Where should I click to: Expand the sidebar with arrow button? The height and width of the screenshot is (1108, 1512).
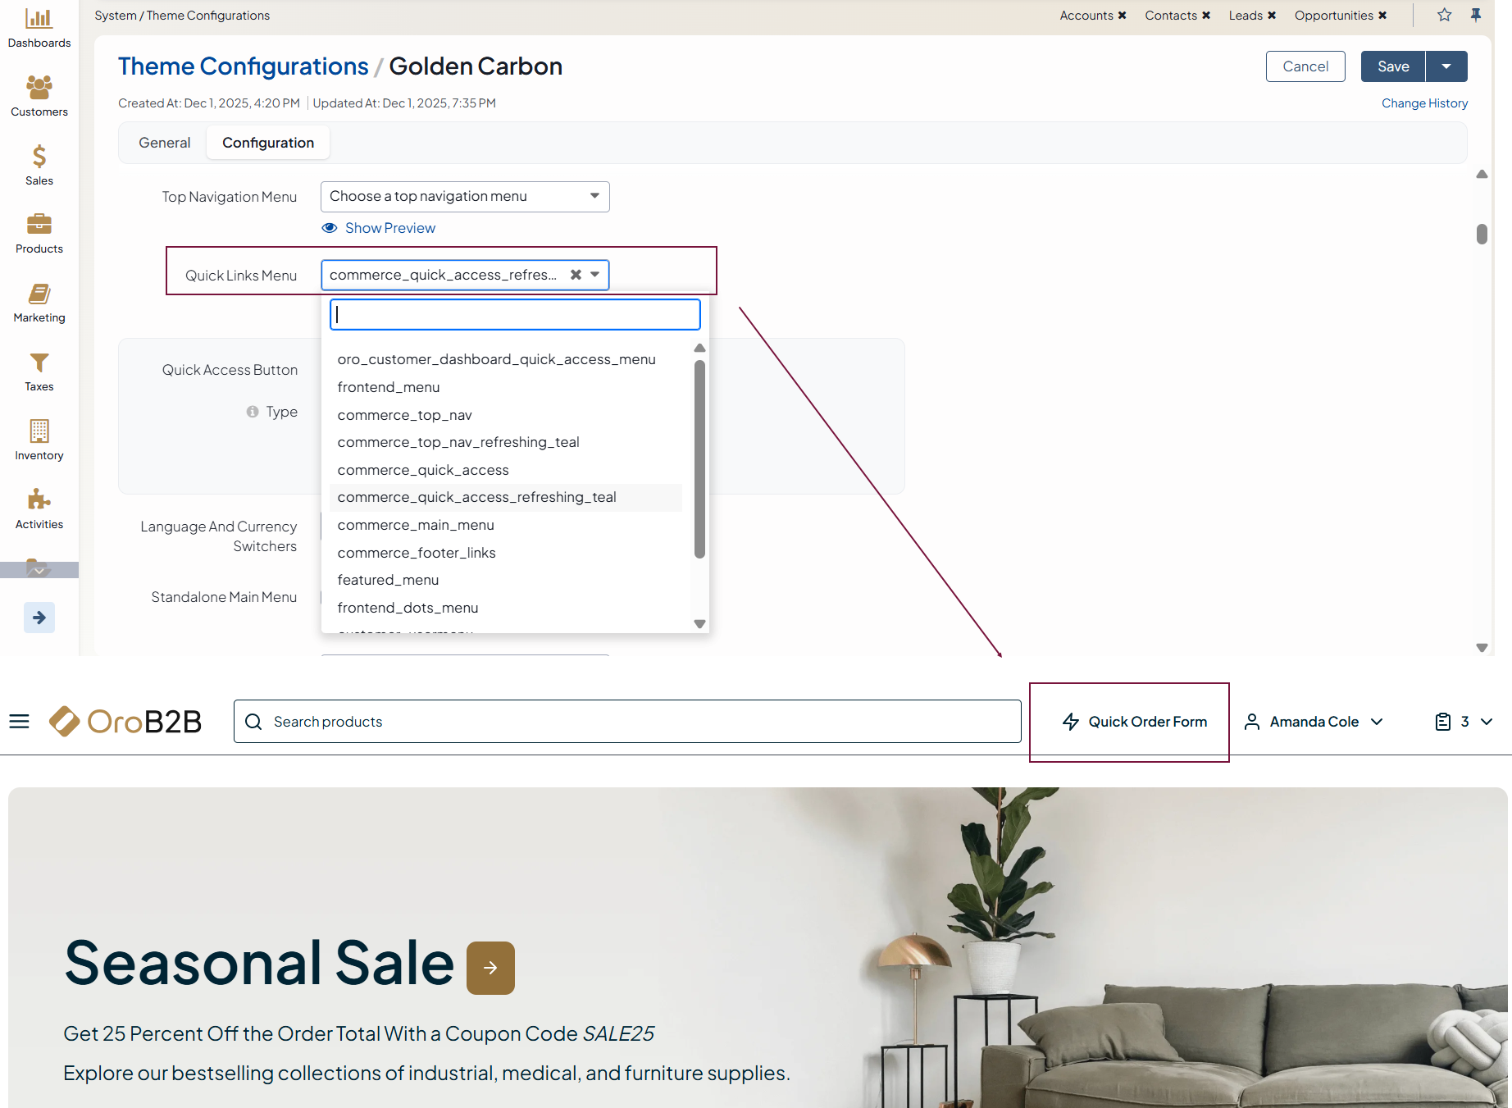(x=39, y=618)
